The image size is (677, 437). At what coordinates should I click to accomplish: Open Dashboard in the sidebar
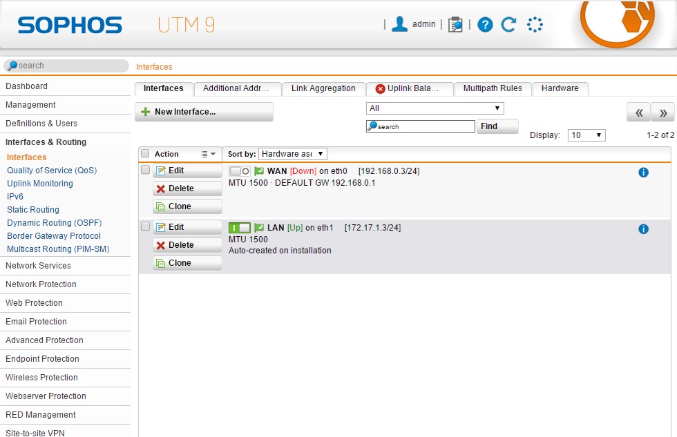[x=65, y=86]
